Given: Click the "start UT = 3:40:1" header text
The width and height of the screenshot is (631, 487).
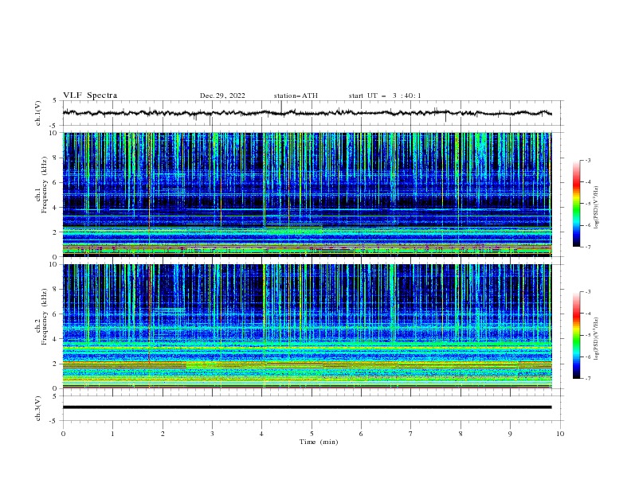Looking at the screenshot, I should 385,95.
